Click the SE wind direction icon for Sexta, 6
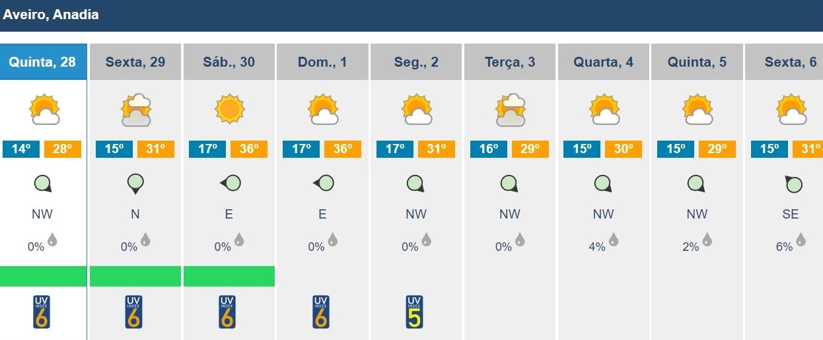Screen dimensions: 823x340 [x=793, y=184]
